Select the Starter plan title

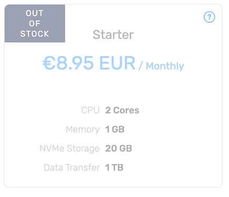click(x=113, y=35)
